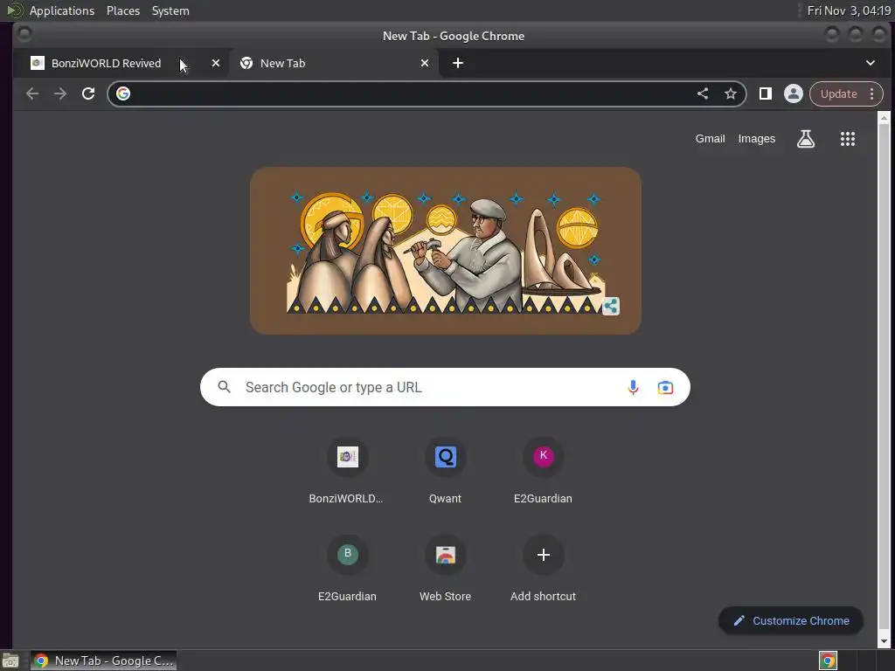Viewport: 895px width, 671px height.
Task: Open the Applications menu
Action: (x=62, y=10)
